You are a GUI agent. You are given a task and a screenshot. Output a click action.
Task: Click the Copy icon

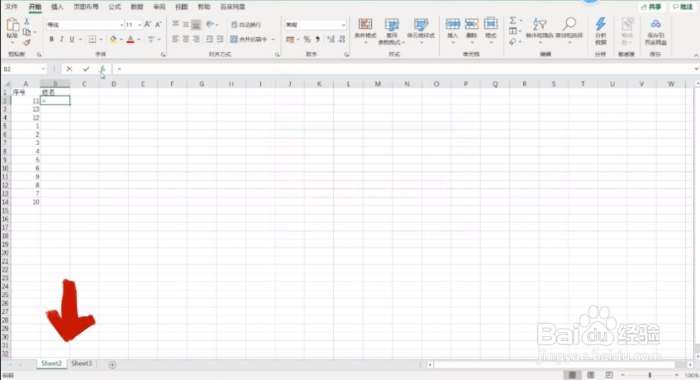[x=27, y=32]
